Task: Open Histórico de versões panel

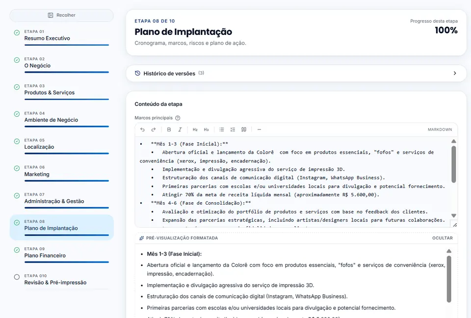Action: click(296, 73)
